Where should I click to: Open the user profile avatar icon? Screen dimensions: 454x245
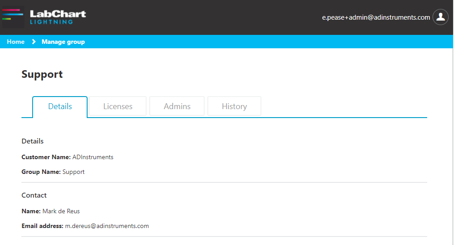pyautogui.click(x=441, y=17)
